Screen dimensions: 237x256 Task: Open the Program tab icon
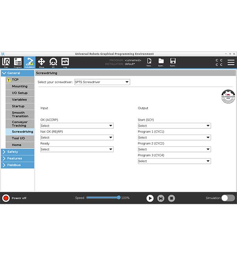click(18, 62)
